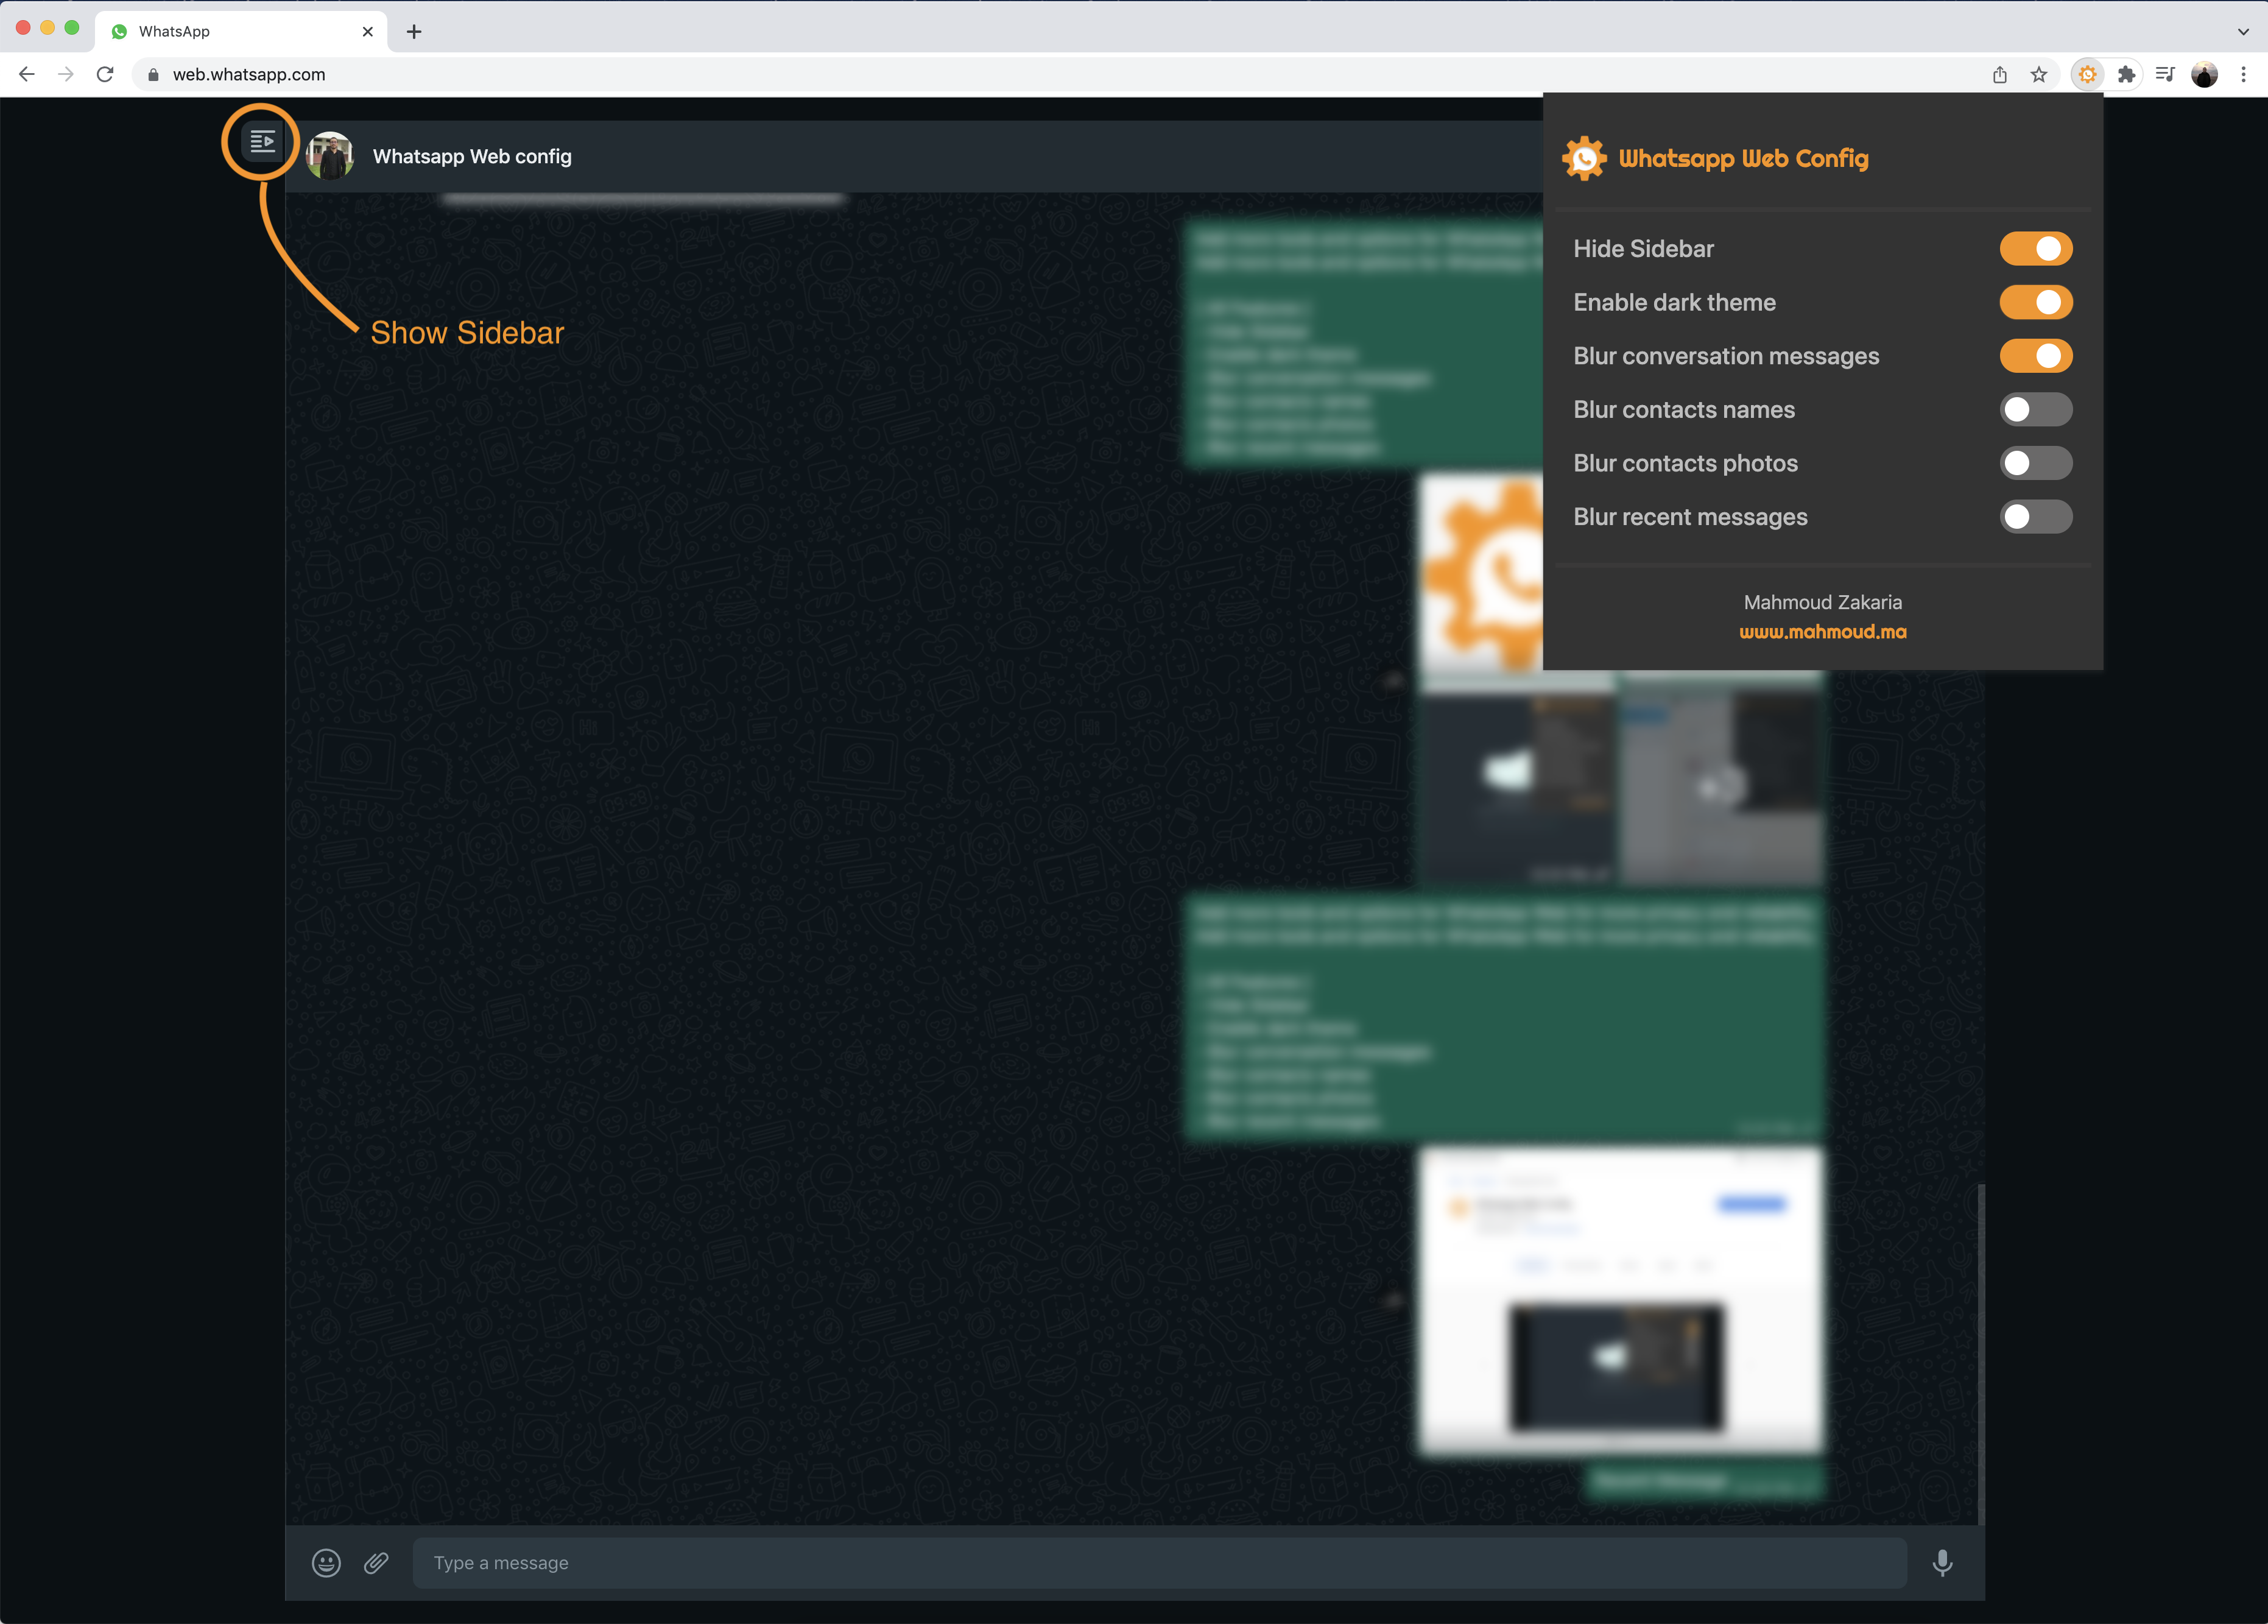Click the Whatsapp Web Config extension icon

2087,74
